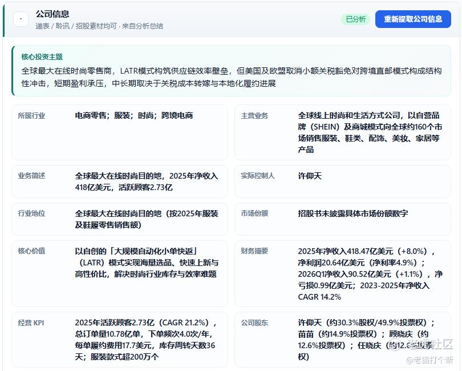Select KPI text with 总订单量10.78亿单
This screenshot has height=371, width=462.
point(146,340)
